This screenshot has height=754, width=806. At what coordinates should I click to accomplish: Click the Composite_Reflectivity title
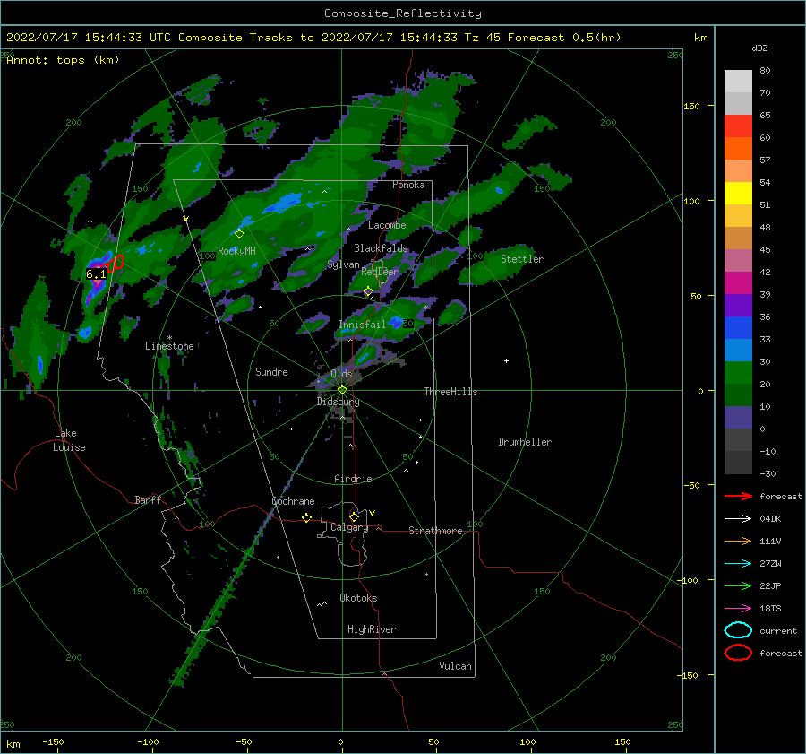coord(403,13)
